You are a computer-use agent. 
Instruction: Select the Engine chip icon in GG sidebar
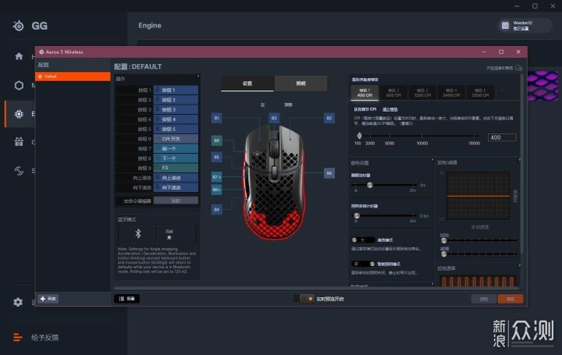click(19, 114)
